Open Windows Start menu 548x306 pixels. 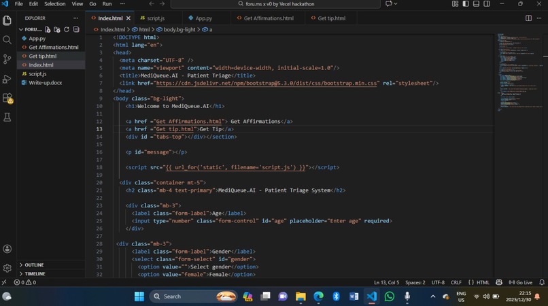click(139, 296)
